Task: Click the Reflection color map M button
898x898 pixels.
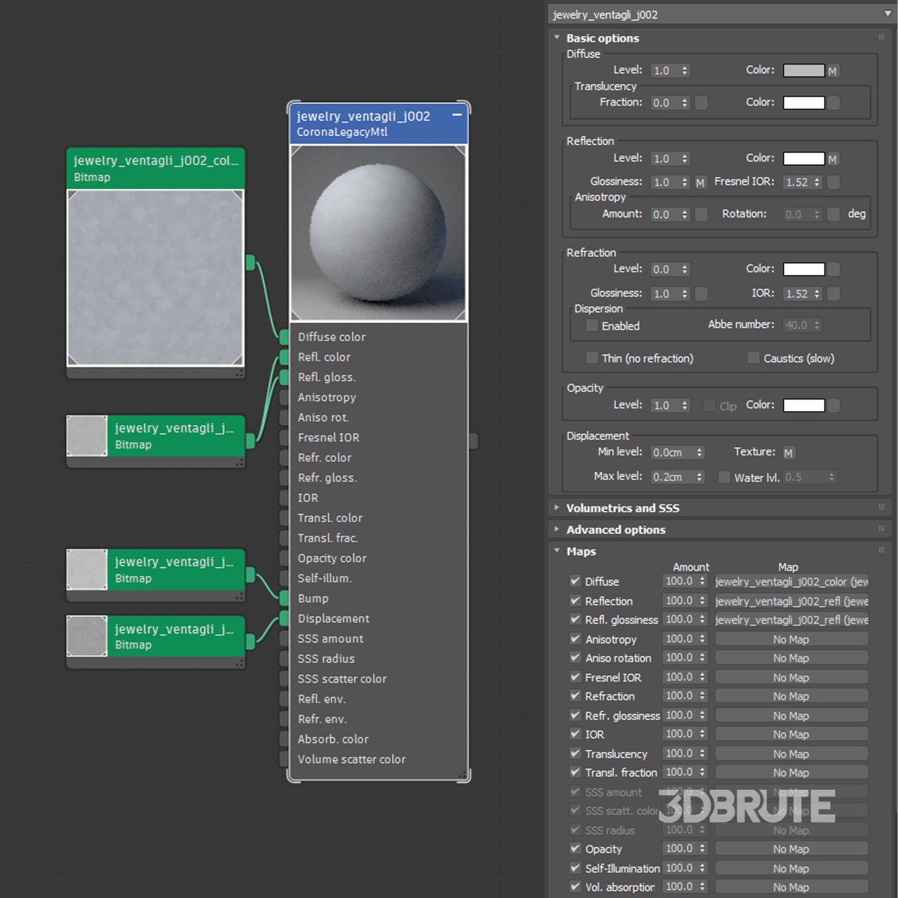Action: pos(832,159)
